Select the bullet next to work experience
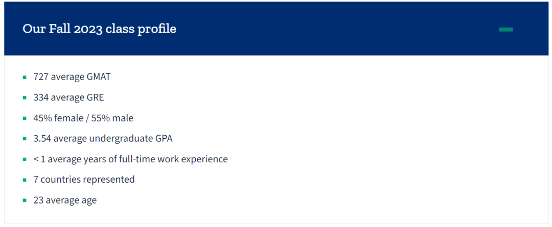The image size is (552, 227). 25,160
